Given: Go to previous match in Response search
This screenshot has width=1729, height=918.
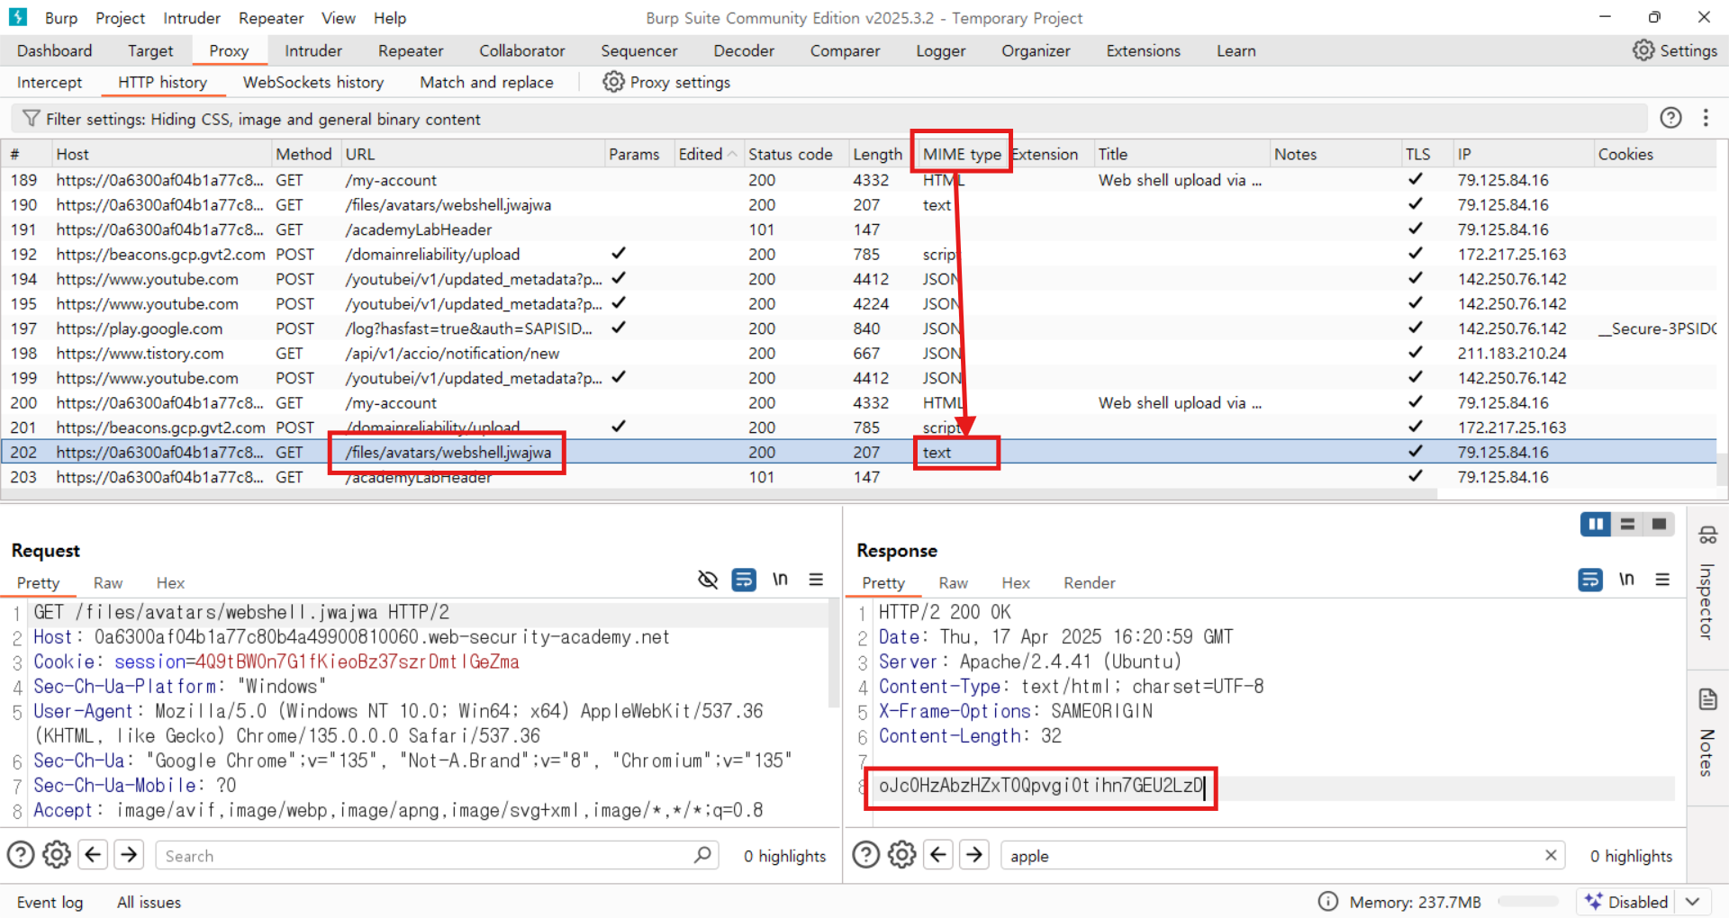Looking at the screenshot, I should pyautogui.click(x=937, y=854).
